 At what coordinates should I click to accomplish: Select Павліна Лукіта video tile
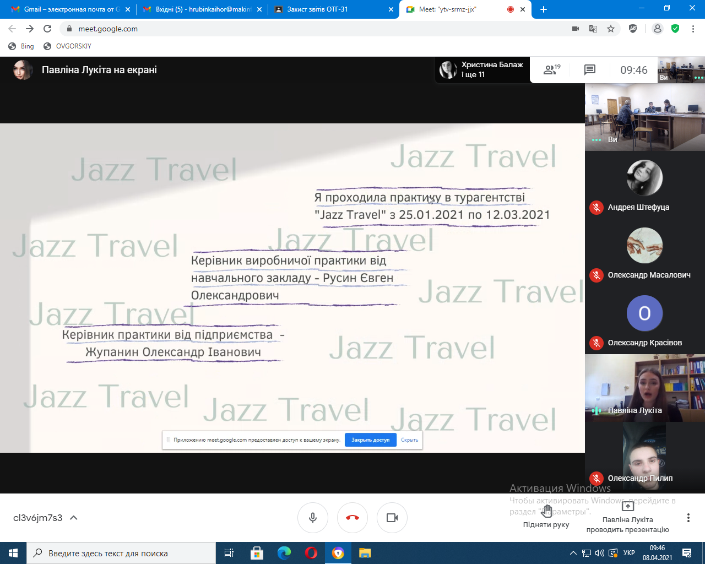645,388
